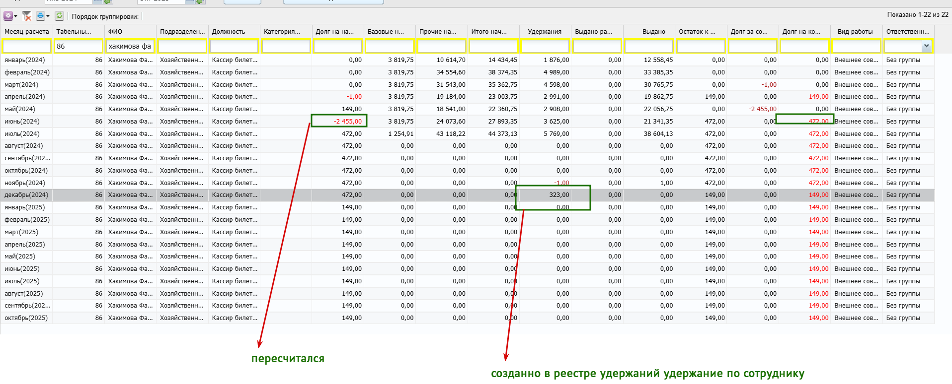The image size is (952, 384).
Task: Sort by the Подразделен... column header
Action: click(x=182, y=31)
